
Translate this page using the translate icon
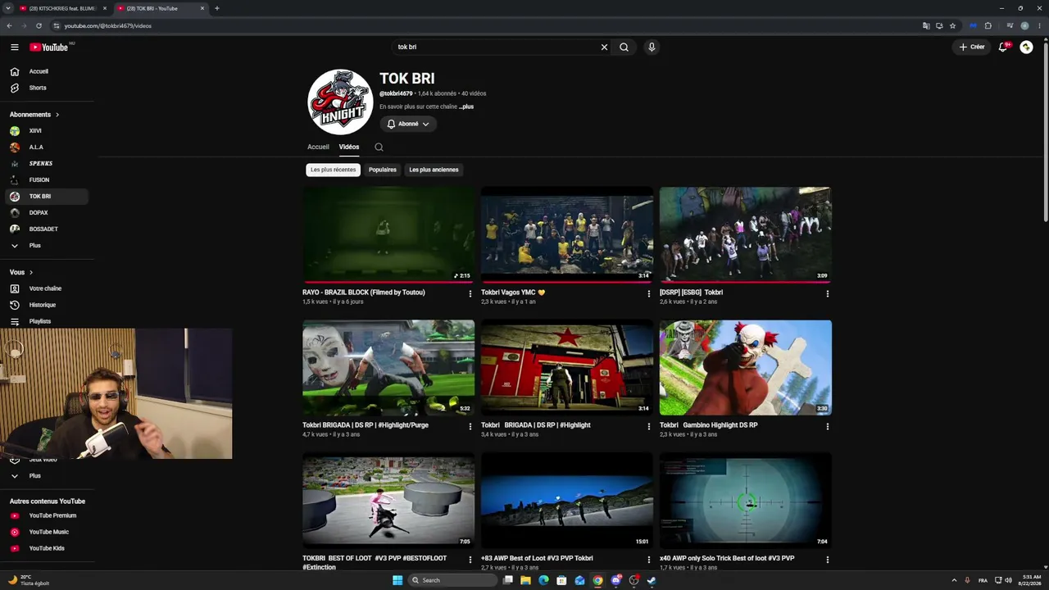pyautogui.click(x=926, y=25)
